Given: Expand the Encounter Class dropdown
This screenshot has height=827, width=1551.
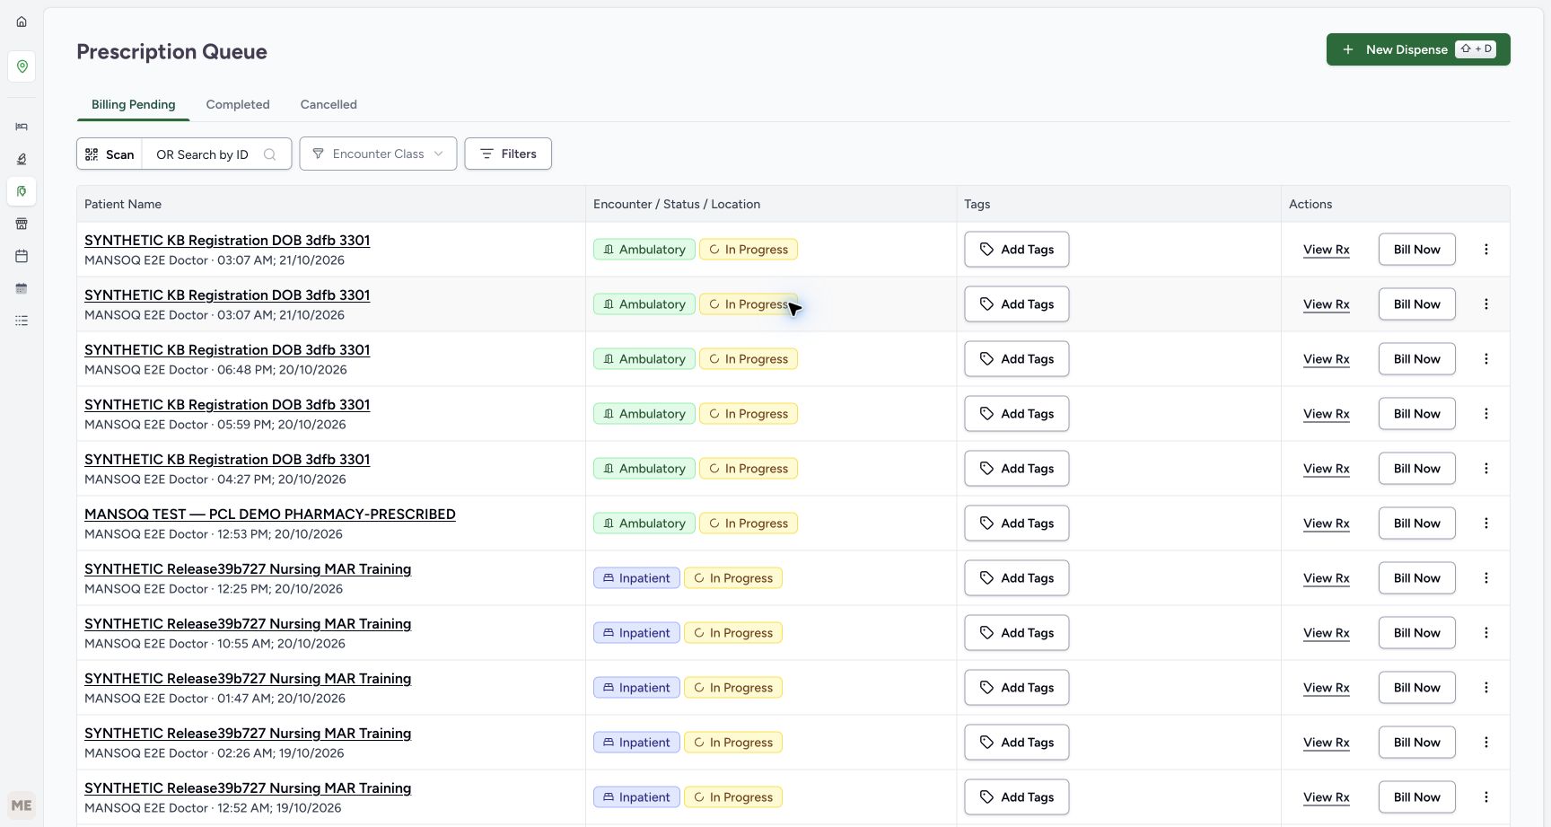Looking at the screenshot, I should [378, 154].
